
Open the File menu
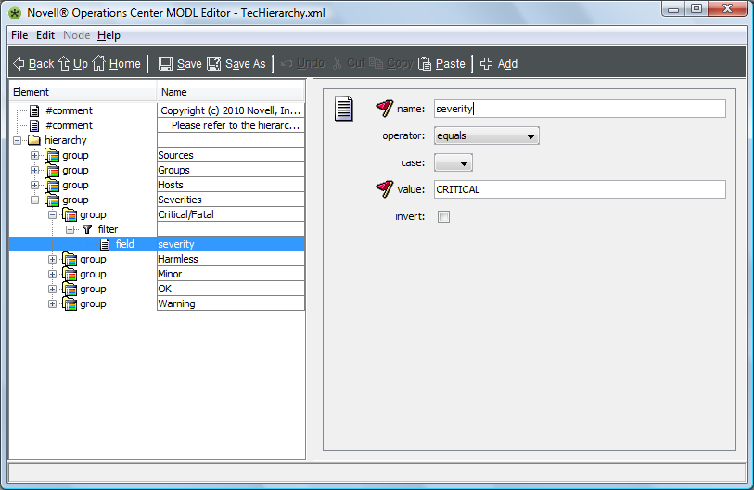19,35
